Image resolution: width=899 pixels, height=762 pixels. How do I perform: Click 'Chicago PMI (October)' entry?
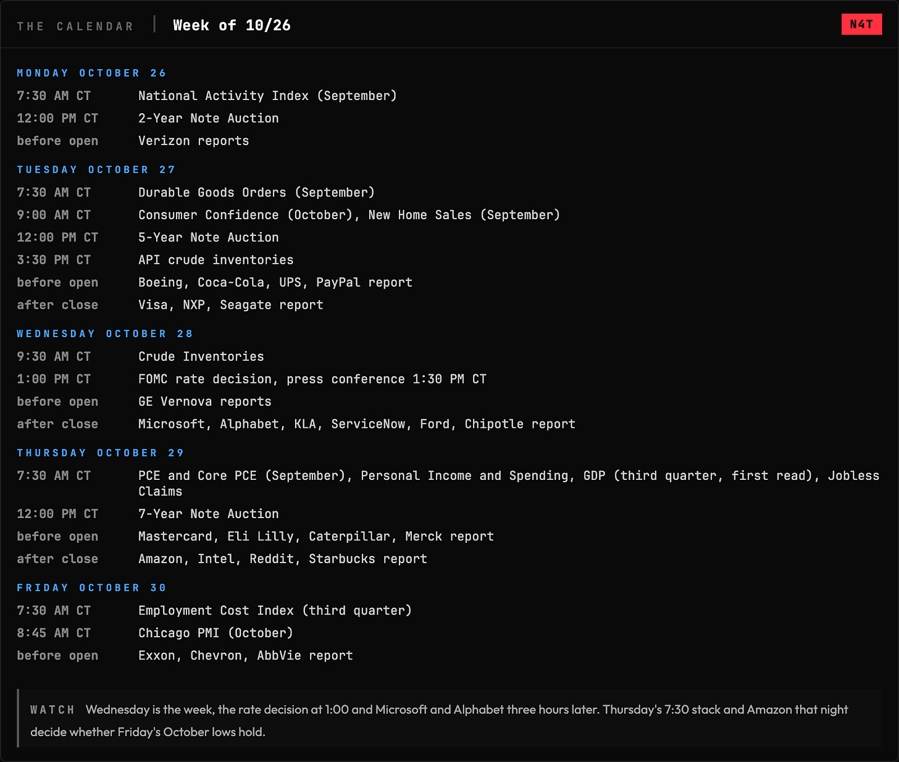[215, 633]
